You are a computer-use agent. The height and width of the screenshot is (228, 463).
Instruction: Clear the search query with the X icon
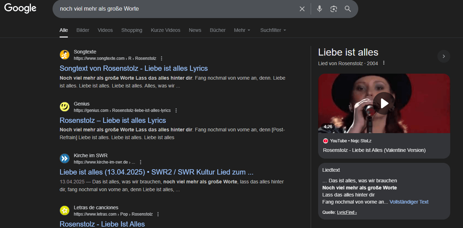click(x=302, y=9)
